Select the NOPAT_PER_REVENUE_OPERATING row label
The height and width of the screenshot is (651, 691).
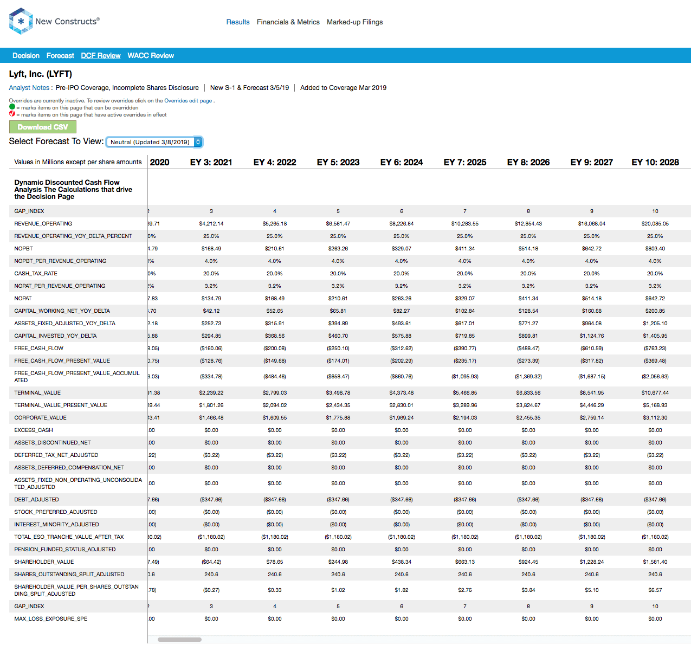60,286
